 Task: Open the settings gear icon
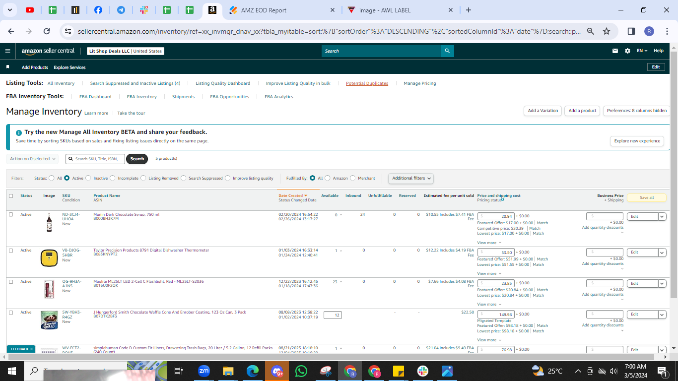pos(627,51)
